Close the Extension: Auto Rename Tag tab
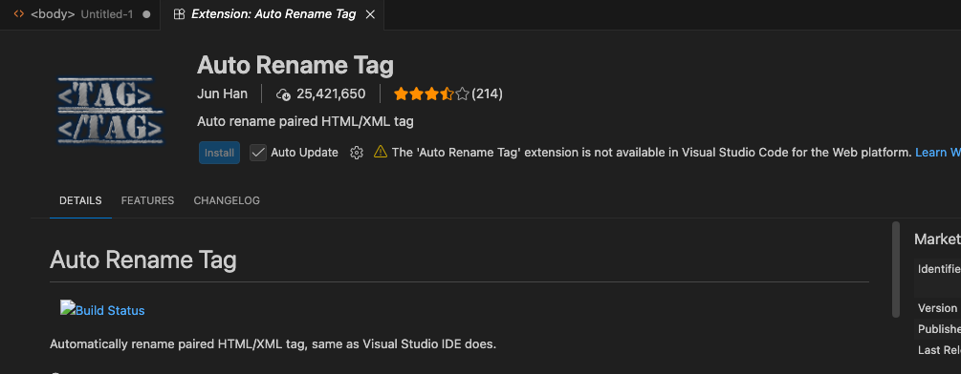 click(370, 14)
